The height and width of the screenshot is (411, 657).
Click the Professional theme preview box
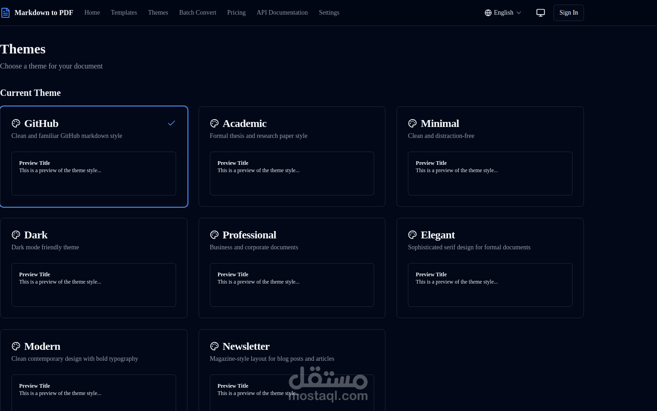coord(292,285)
